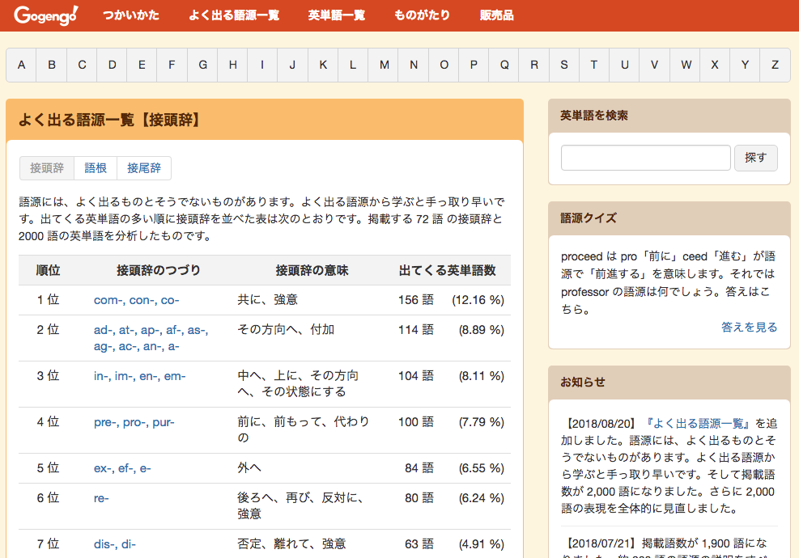Select letter C in the alphabet bar
Screen dimensions: 799x558
(x=82, y=66)
